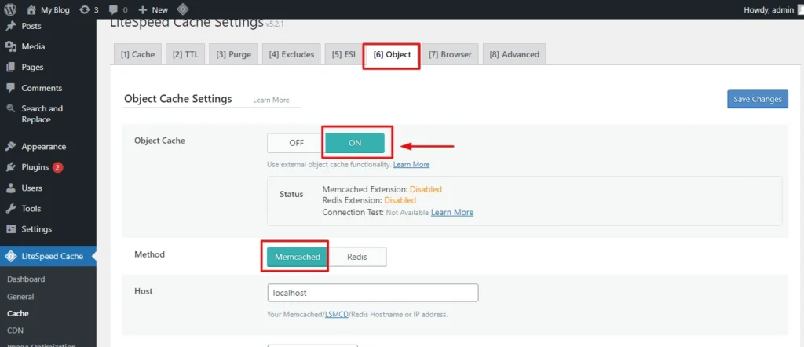Screen dimensions: 804x347
Task: Switch to the [4] Excludes tab
Action: coord(291,54)
